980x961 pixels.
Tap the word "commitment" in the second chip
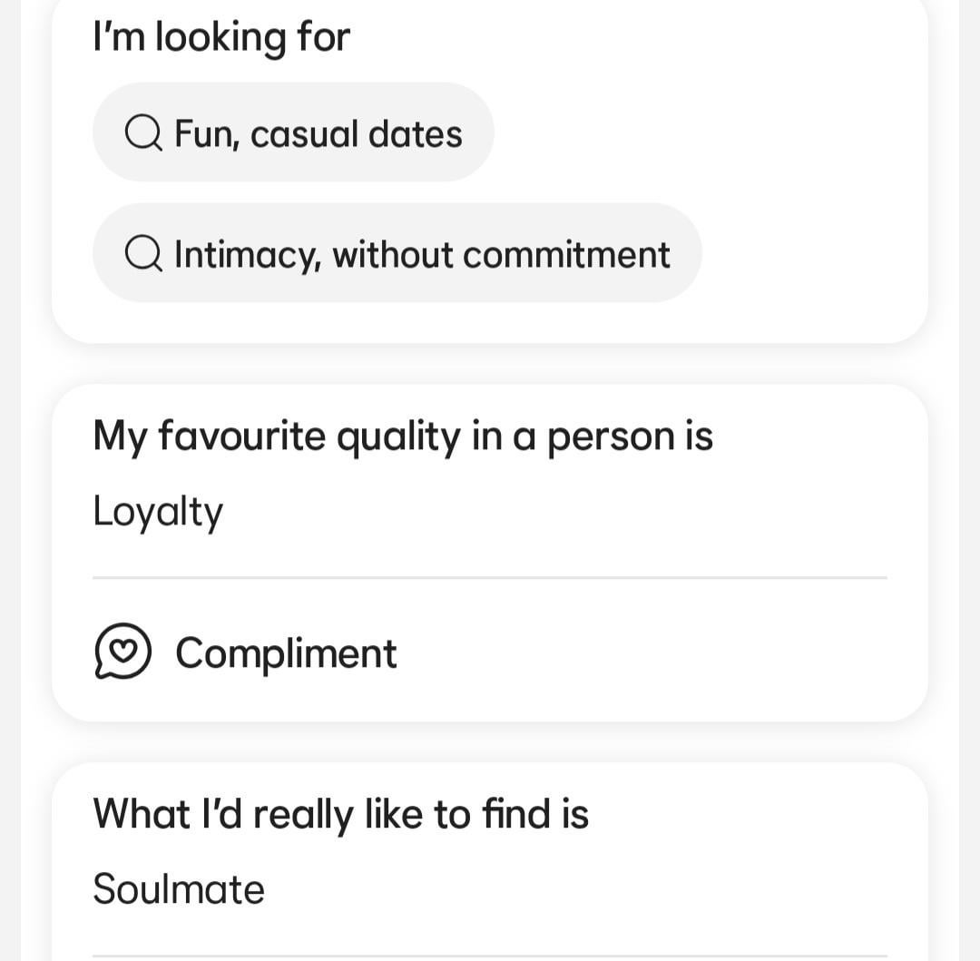coord(567,254)
